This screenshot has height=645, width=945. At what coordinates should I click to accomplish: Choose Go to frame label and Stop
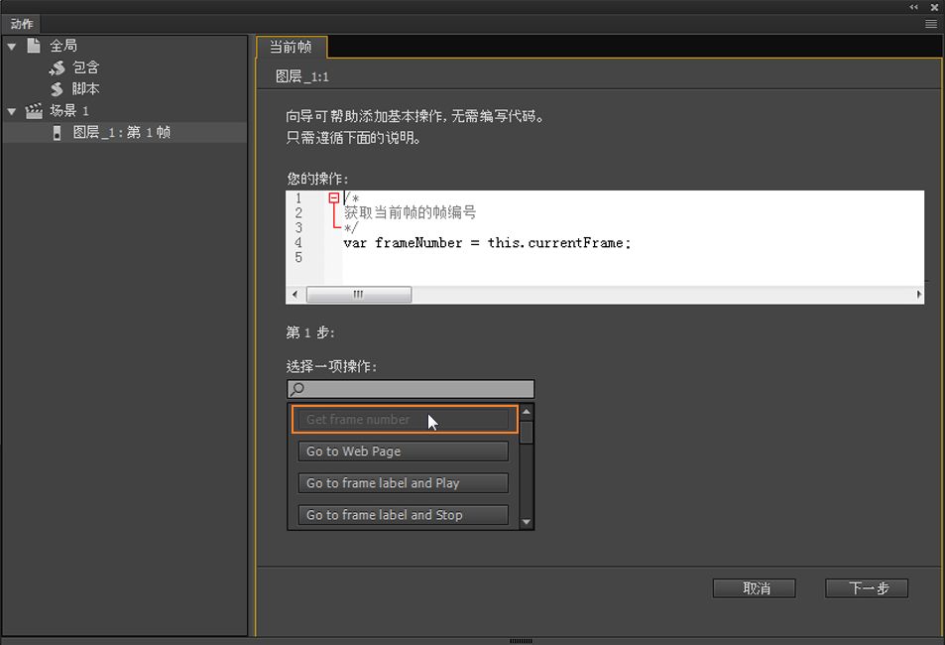pos(404,515)
